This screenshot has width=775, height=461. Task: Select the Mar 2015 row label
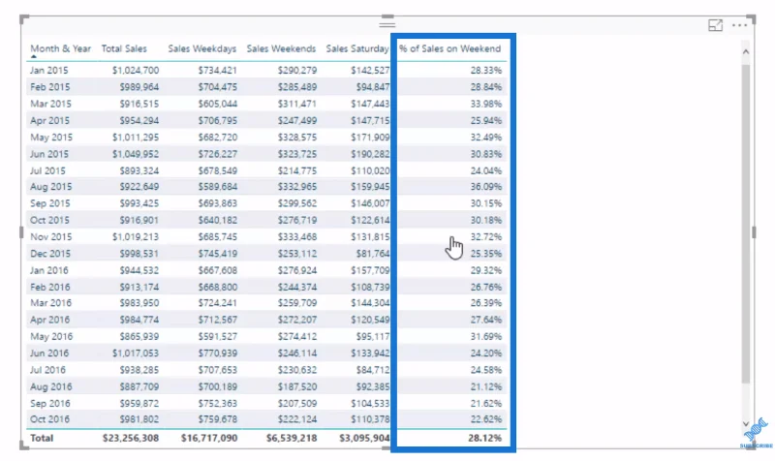(x=50, y=104)
